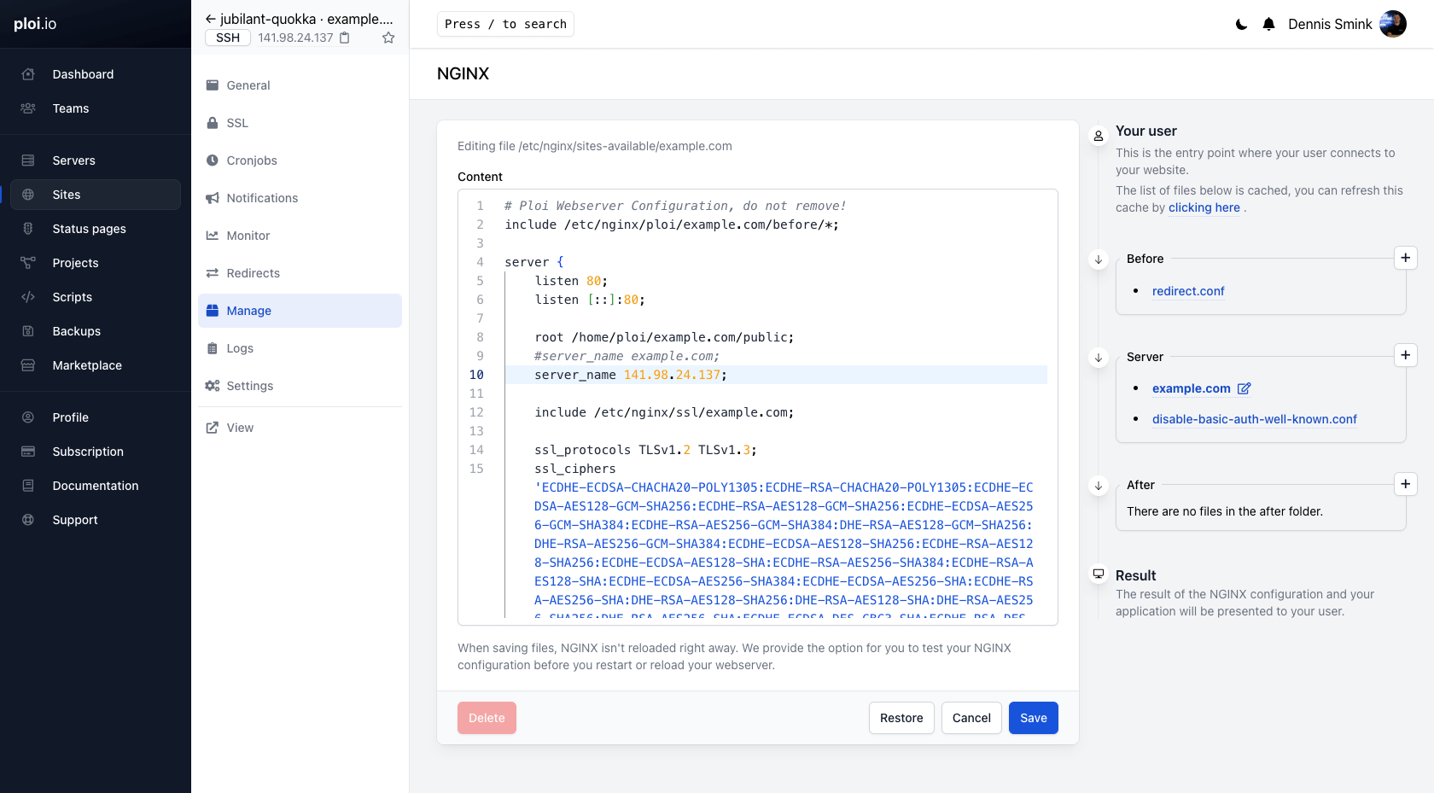Screen dimensions: 1434x793
Task: Click into NGINX content code editor
Action: 758,407
